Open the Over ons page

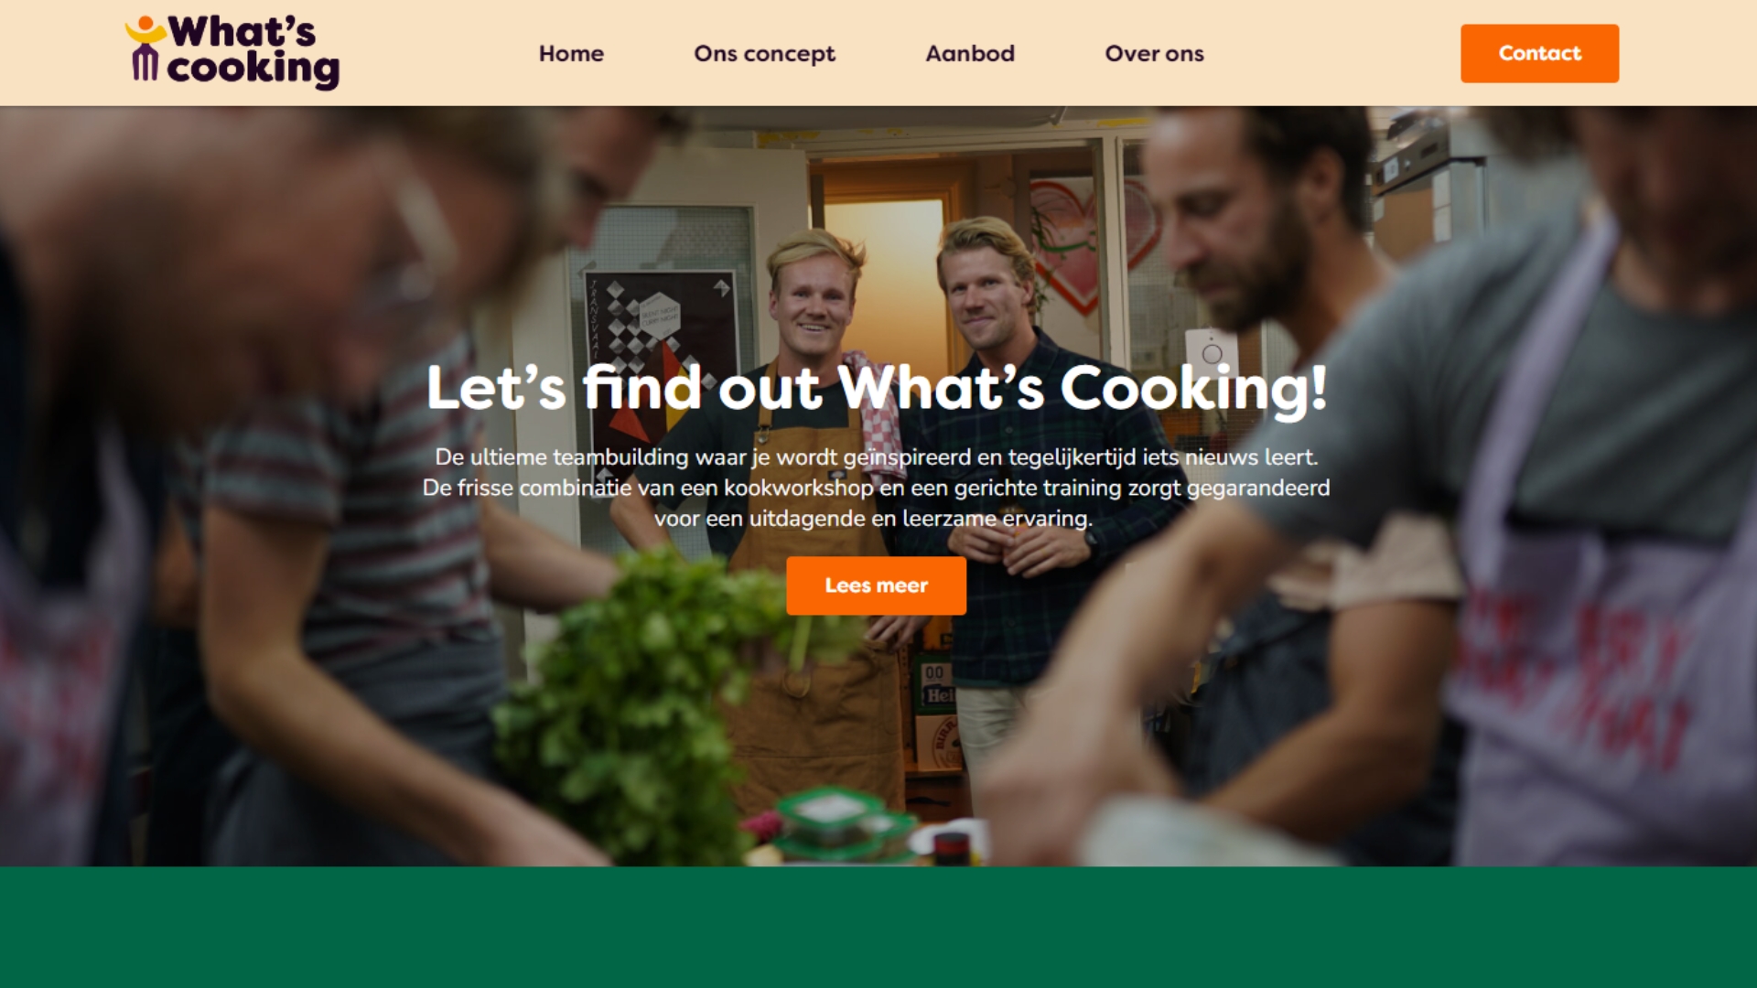pyautogui.click(x=1154, y=54)
